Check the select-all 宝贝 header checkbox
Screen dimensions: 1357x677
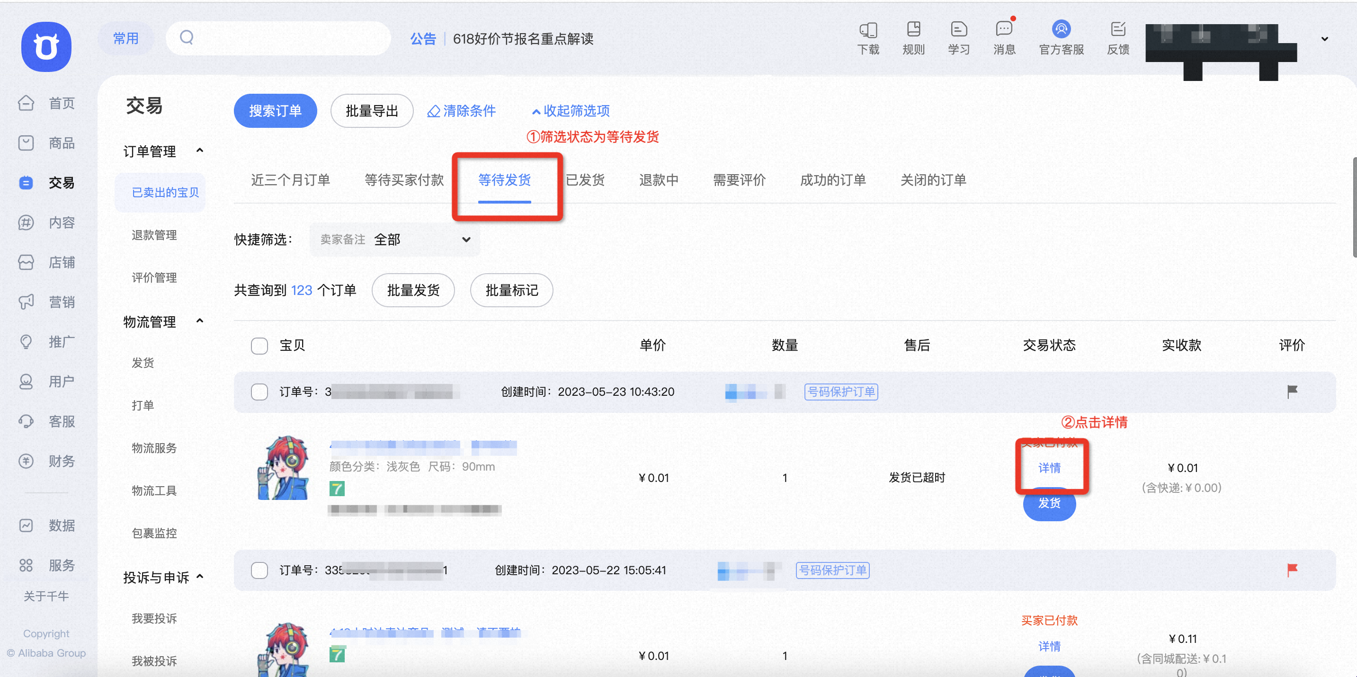point(259,346)
